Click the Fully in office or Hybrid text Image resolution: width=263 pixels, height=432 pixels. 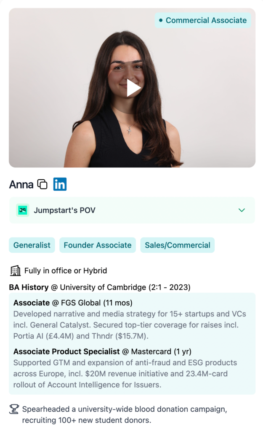pyautogui.click(x=66, y=270)
